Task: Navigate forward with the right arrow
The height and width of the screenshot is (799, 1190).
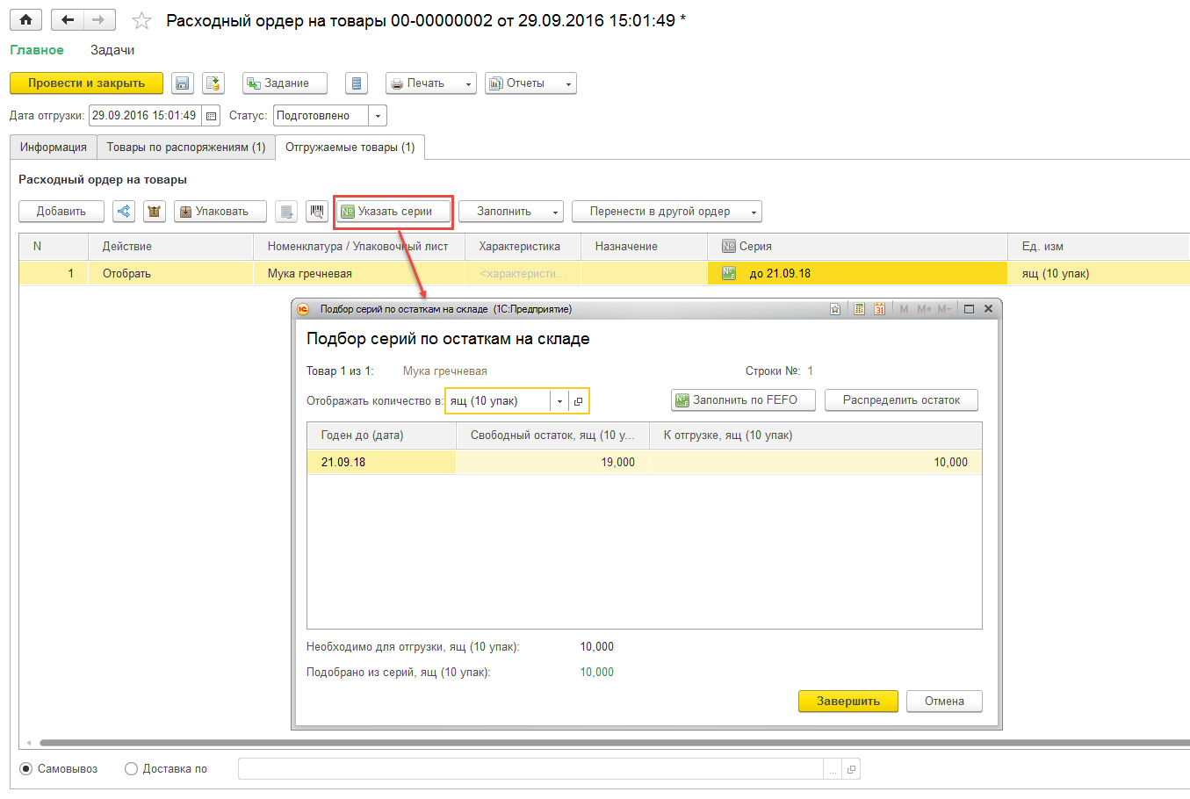Action: point(99,19)
